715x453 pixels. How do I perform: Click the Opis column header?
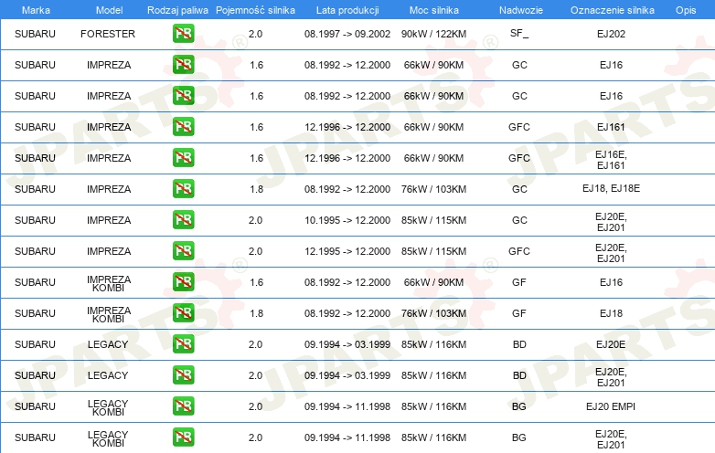(x=685, y=9)
